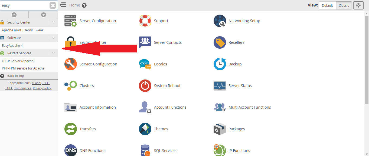Open the Multi Account Functions text label

pyautogui.click(x=250, y=107)
